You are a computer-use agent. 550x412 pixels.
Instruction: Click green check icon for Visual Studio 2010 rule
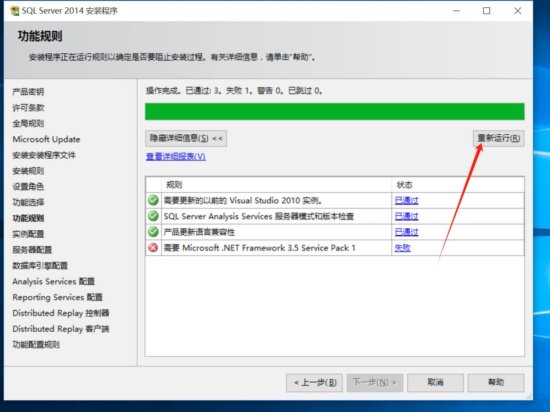coord(153,201)
